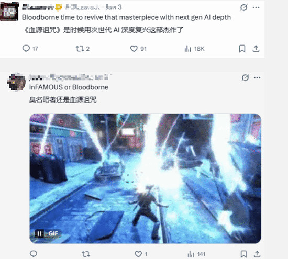Retweet the Bloodborne AI depth tweet

tap(82, 49)
